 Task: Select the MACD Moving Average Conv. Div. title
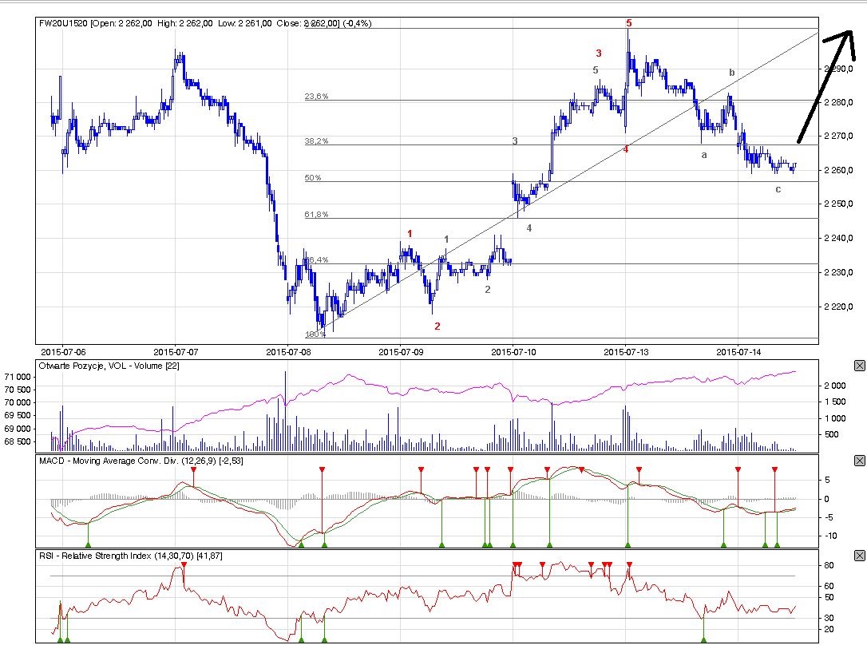[141, 461]
